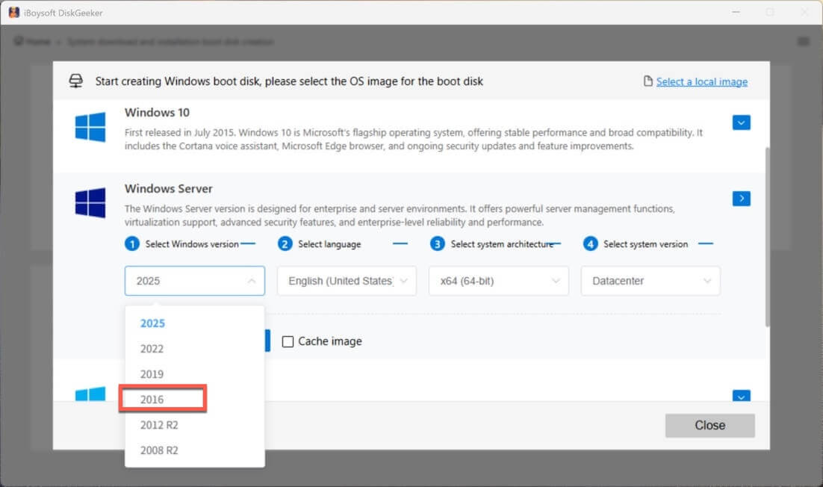Click the Select system architecture step label
Image resolution: width=823 pixels, height=487 pixels.
pos(502,244)
